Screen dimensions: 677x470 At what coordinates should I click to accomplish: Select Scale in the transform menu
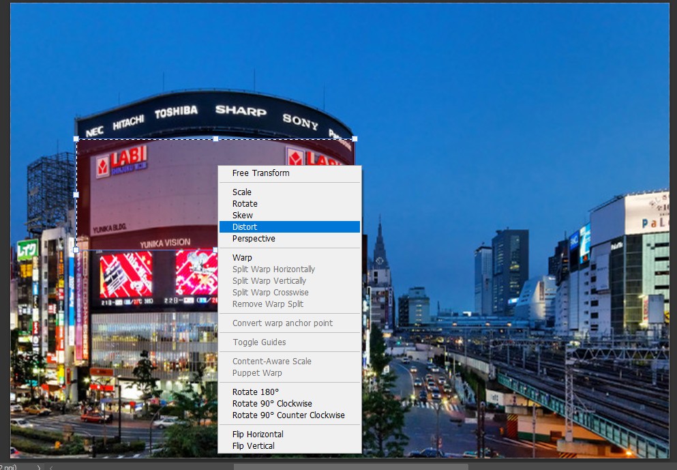(289, 192)
